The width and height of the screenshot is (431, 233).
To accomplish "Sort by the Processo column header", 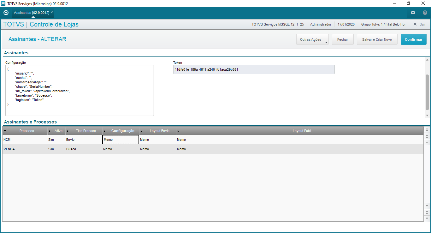I will [x=25, y=131].
